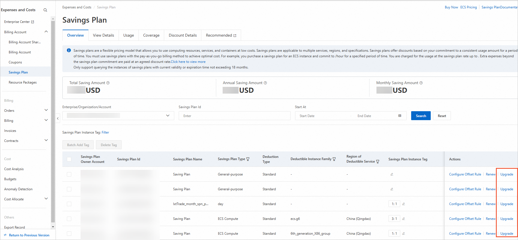Click the Monthly Saving Amount help icon
The width and height of the screenshot is (518, 240).
tap(421, 83)
